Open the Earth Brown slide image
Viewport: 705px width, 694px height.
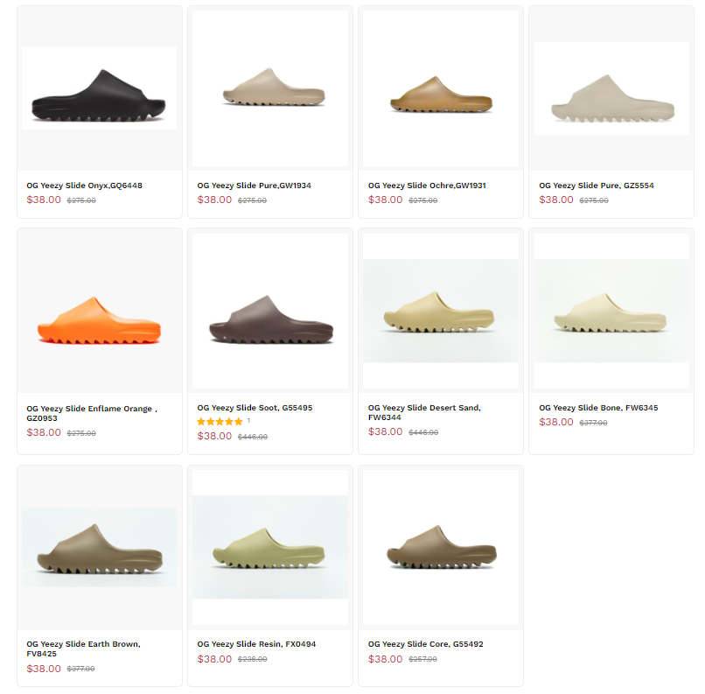pos(99,548)
